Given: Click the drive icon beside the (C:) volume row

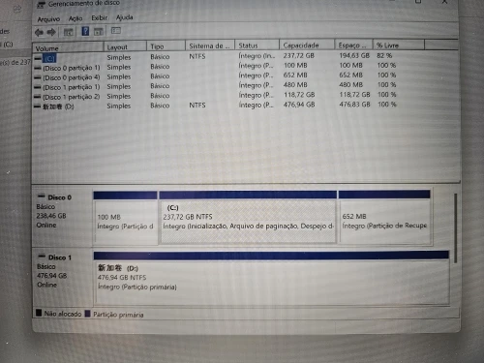Looking at the screenshot, I should (38, 58).
